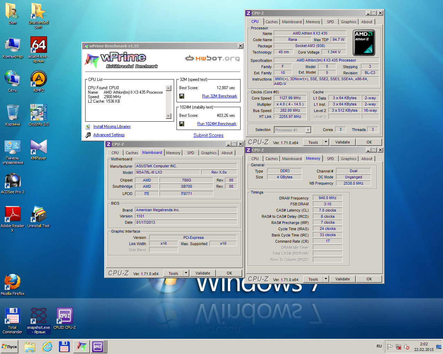Image resolution: width=443 pixels, height=354 pixels.
Task: Open the Adobe Reader X shortcut
Action: (12, 219)
